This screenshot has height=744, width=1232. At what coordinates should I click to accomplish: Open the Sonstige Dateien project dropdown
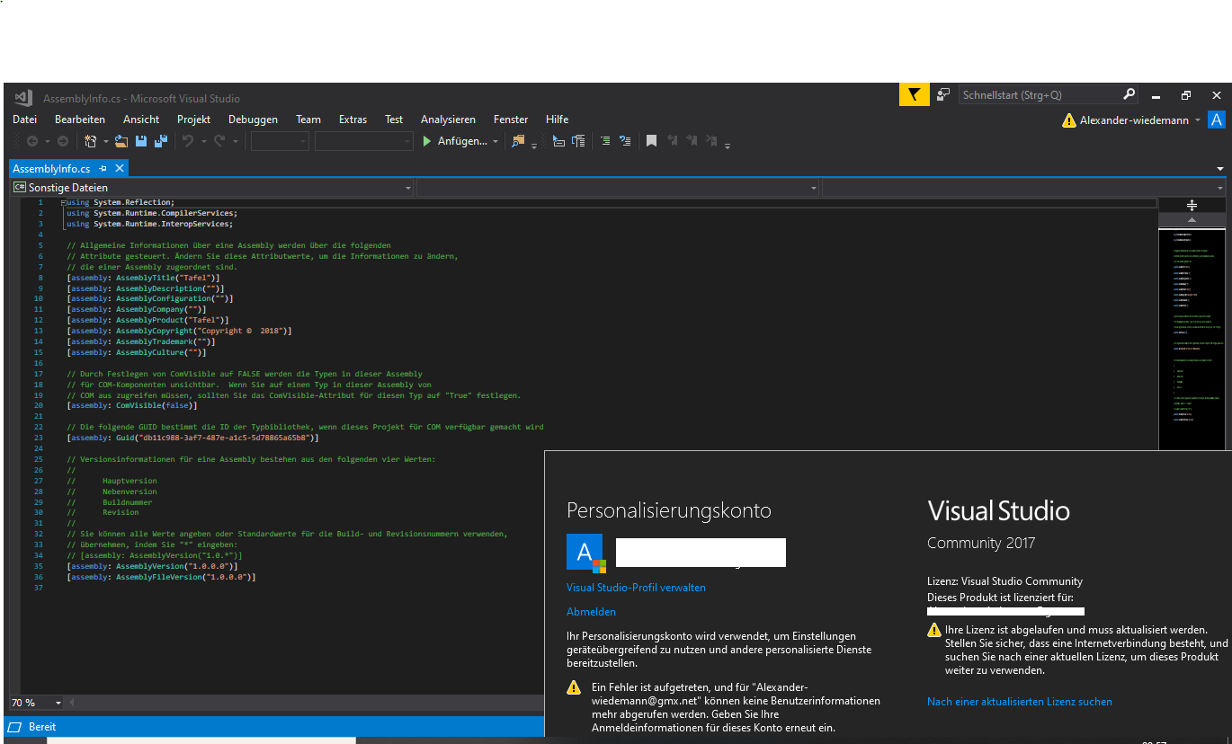(211, 188)
